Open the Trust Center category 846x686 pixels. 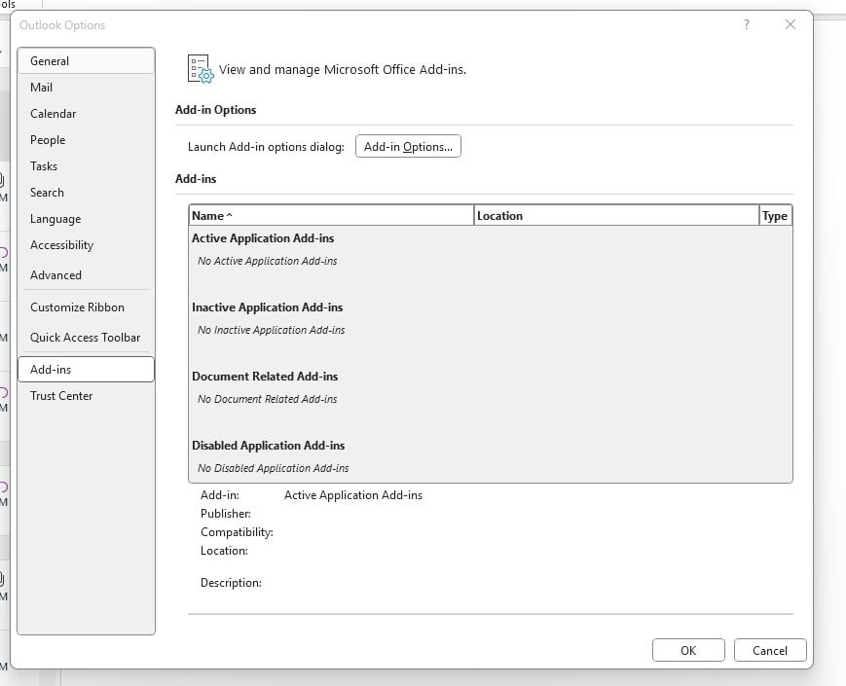[86, 396]
